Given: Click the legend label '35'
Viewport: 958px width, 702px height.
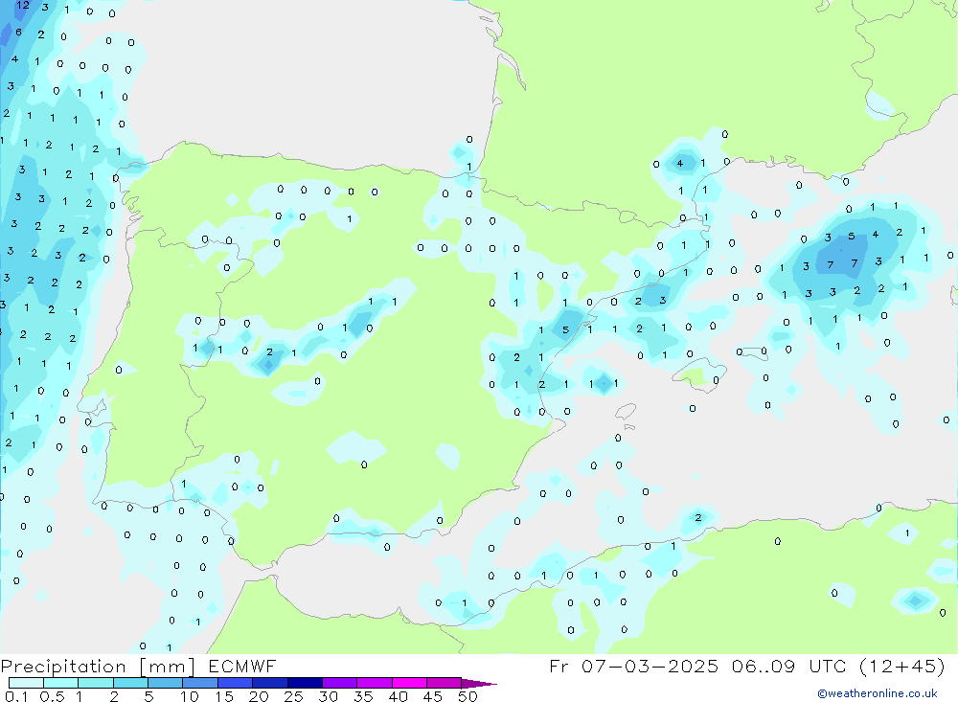Looking at the screenshot, I should 363,696.
